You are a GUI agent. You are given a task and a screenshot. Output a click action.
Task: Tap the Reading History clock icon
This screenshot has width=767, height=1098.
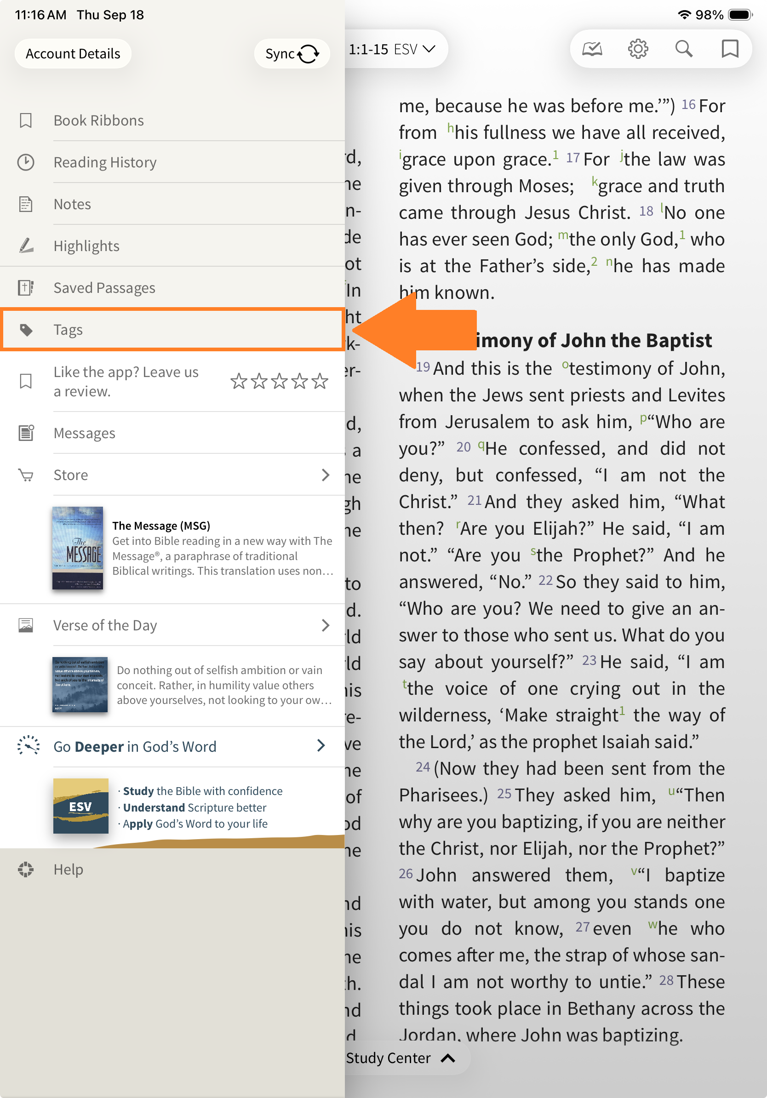(x=26, y=162)
